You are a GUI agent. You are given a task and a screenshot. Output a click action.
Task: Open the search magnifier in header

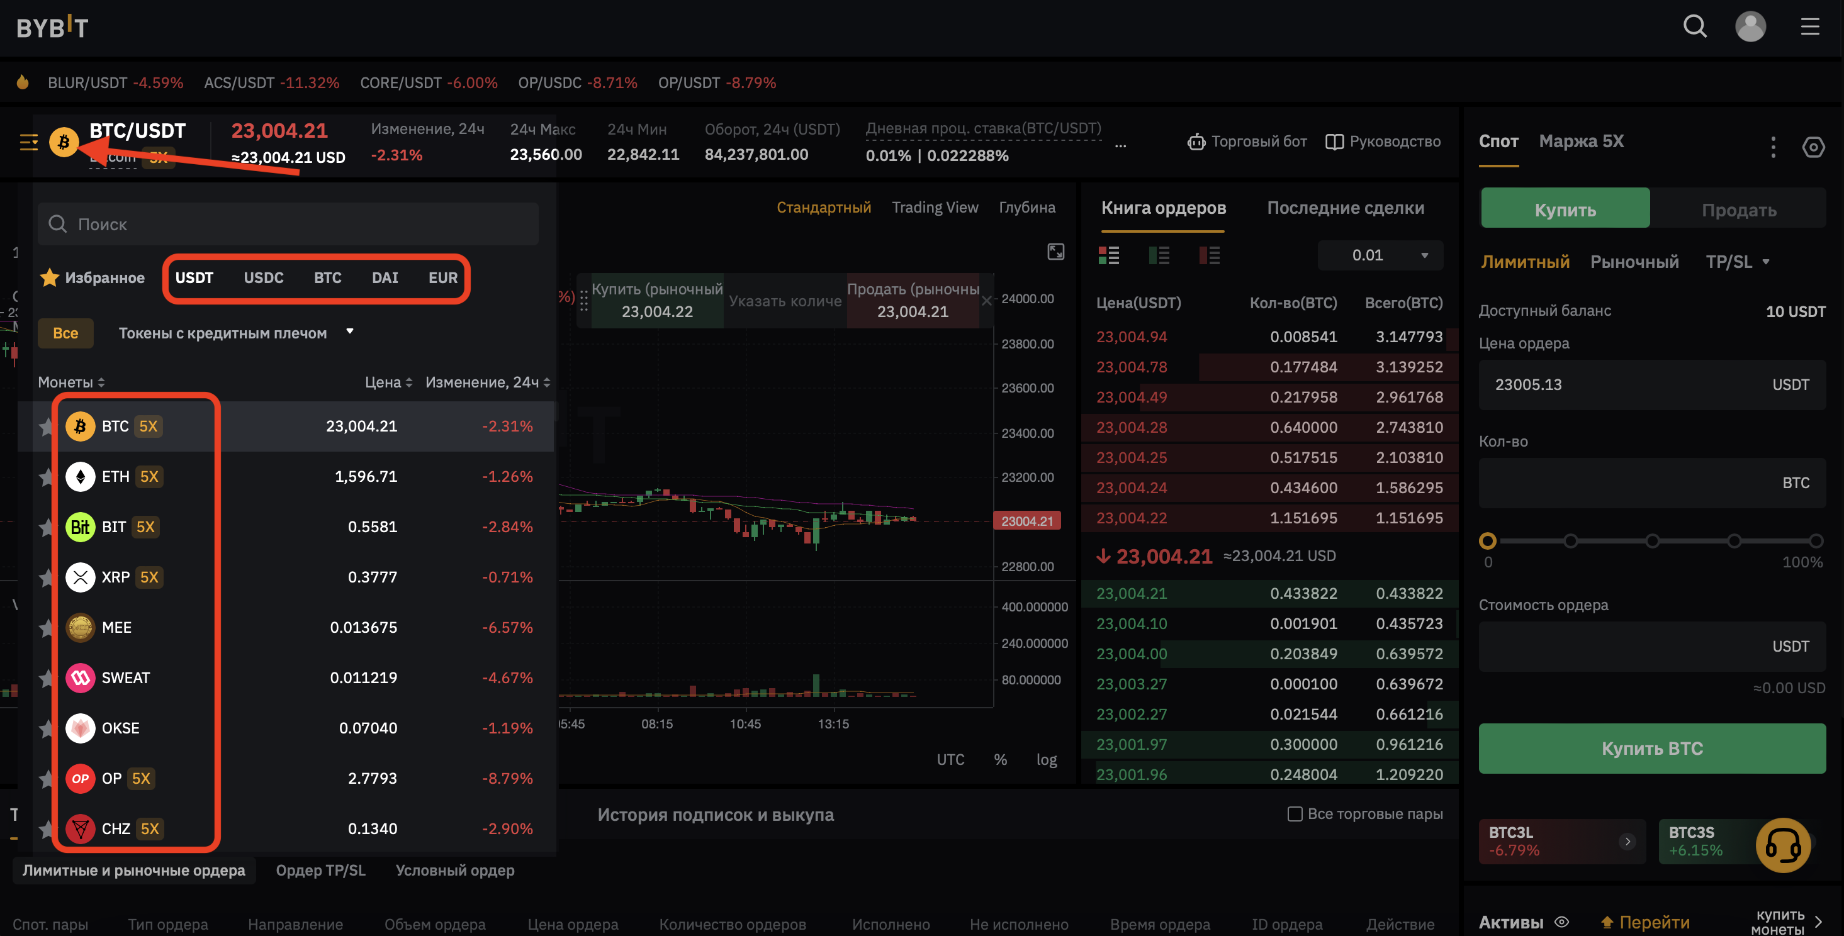click(1694, 27)
